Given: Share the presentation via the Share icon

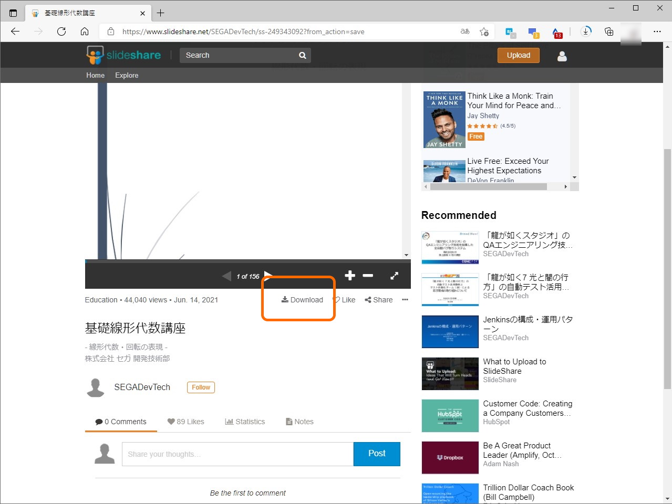Looking at the screenshot, I should point(378,299).
